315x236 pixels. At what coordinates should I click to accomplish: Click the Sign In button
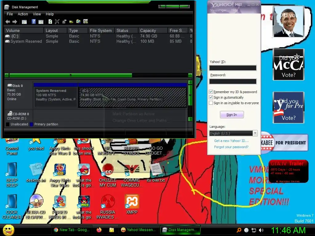(x=232, y=115)
